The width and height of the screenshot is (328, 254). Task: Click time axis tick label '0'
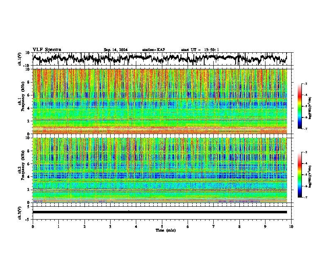tap(33, 227)
